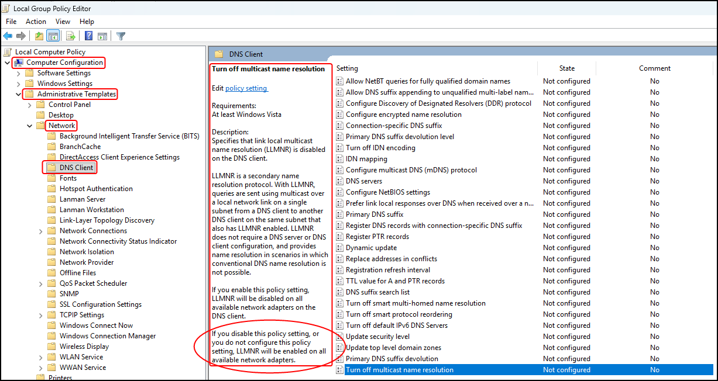Viewport: 718px width, 381px height.
Task: Click folder icon of Hotspot Authentication
Action: pyautogui.click(x=52, y=189)
